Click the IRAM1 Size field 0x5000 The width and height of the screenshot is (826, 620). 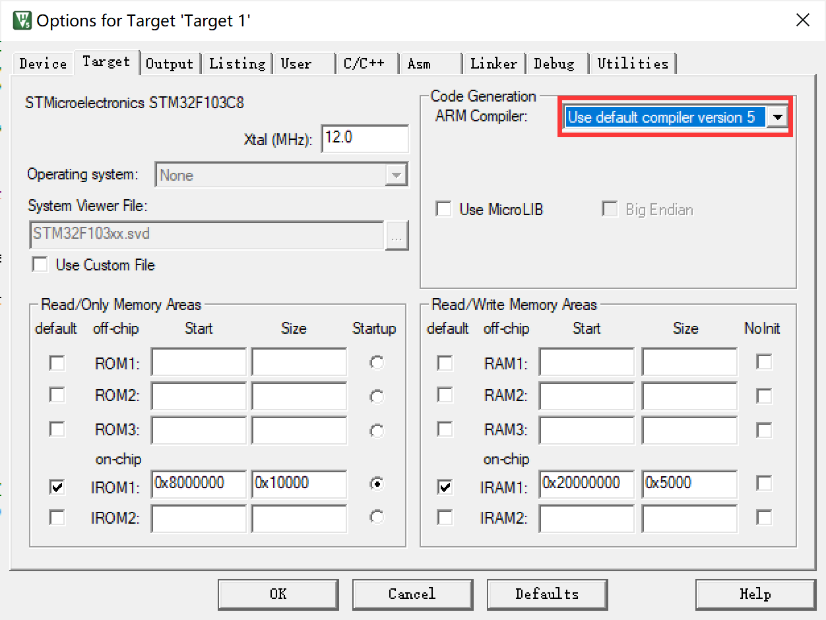click(x=689, y=485)
